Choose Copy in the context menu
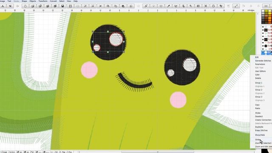 257,105
